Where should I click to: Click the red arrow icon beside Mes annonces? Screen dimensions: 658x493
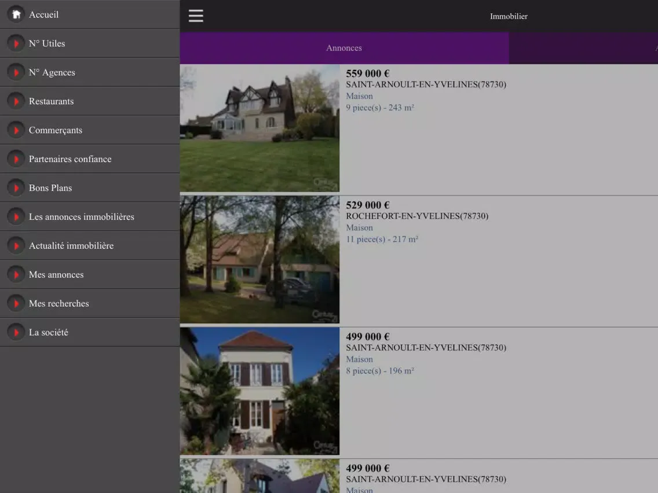pos(16,275)
